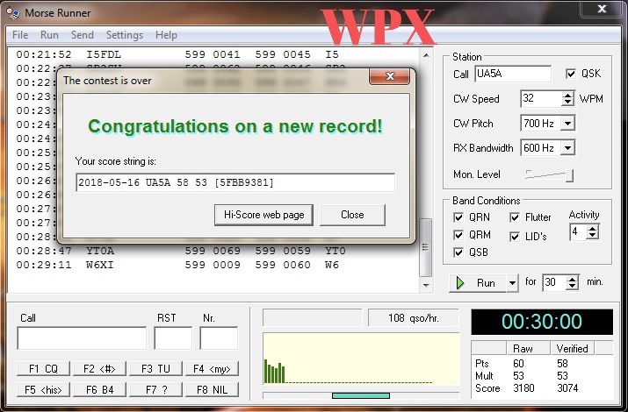
Task: Click the Hi-Score web page button
Action: [x=263, y=215]
